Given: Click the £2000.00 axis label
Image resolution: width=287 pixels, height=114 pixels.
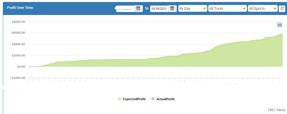Looking at the screenshot, I should click(18, 55).
